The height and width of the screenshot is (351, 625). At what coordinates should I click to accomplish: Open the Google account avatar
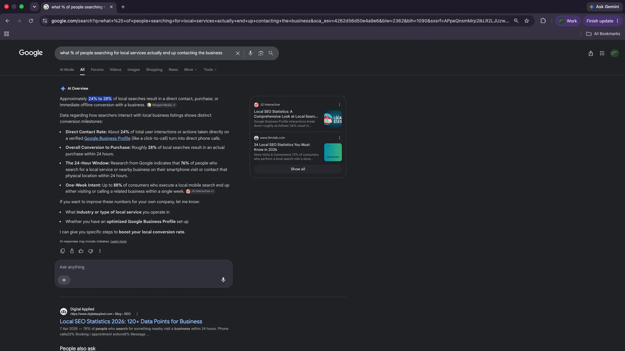[x=614, y=53]
